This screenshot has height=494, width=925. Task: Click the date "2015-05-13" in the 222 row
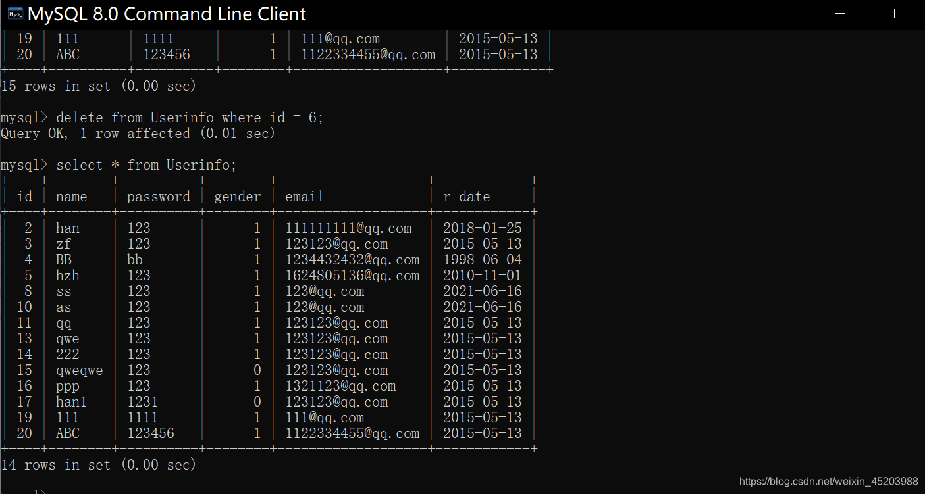pos(483,355)
